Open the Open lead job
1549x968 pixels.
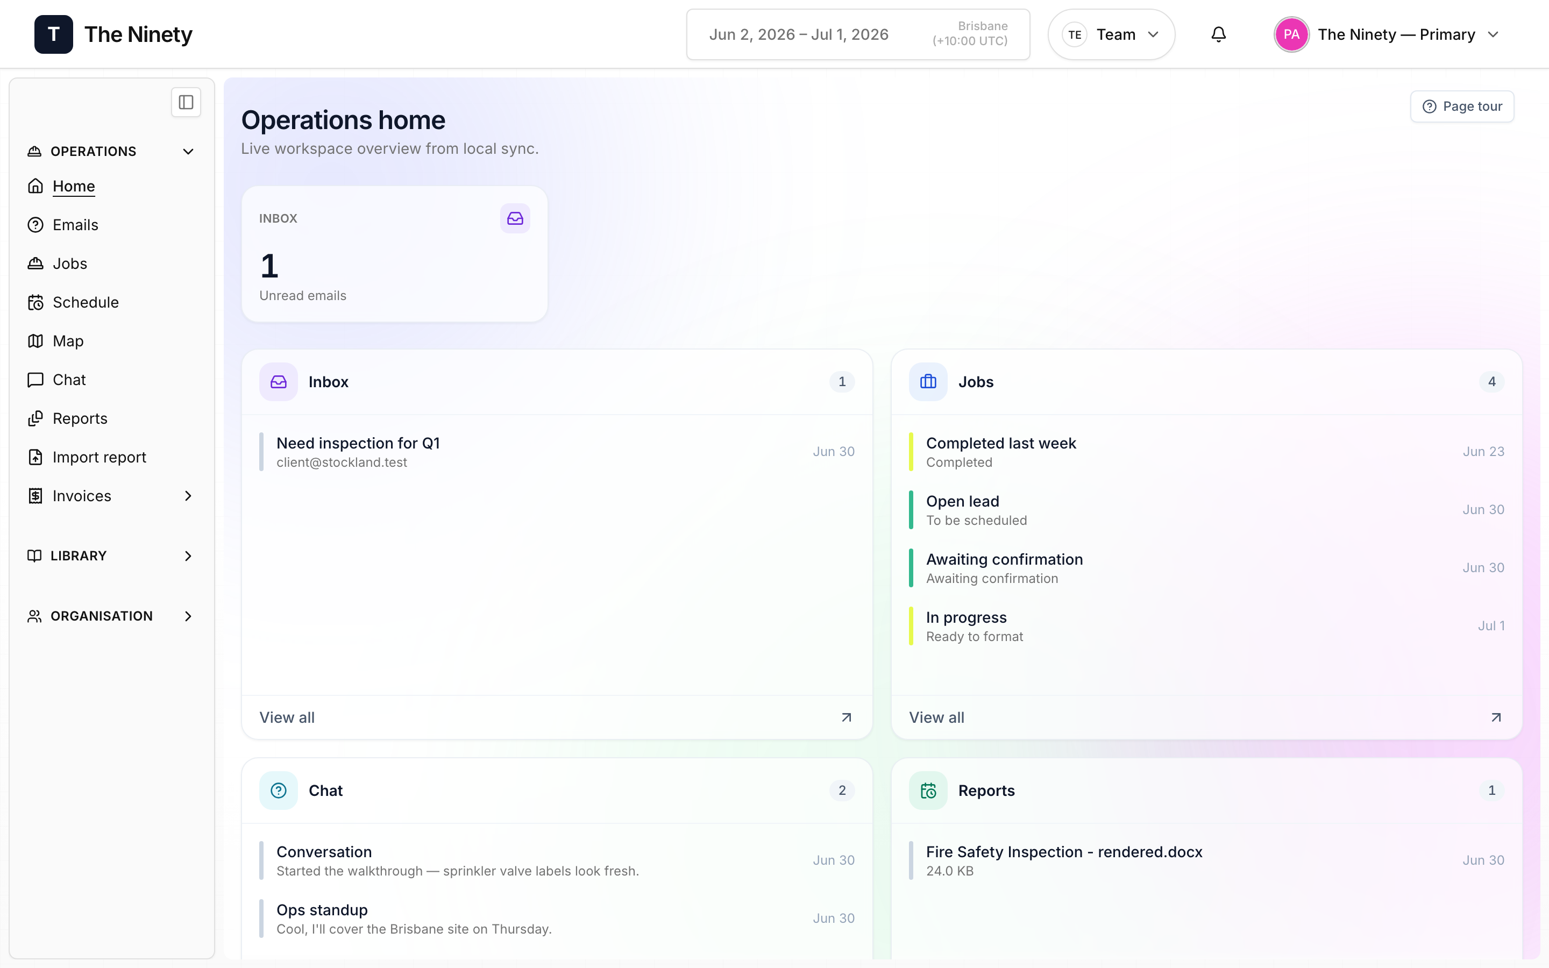point(1206,510)
